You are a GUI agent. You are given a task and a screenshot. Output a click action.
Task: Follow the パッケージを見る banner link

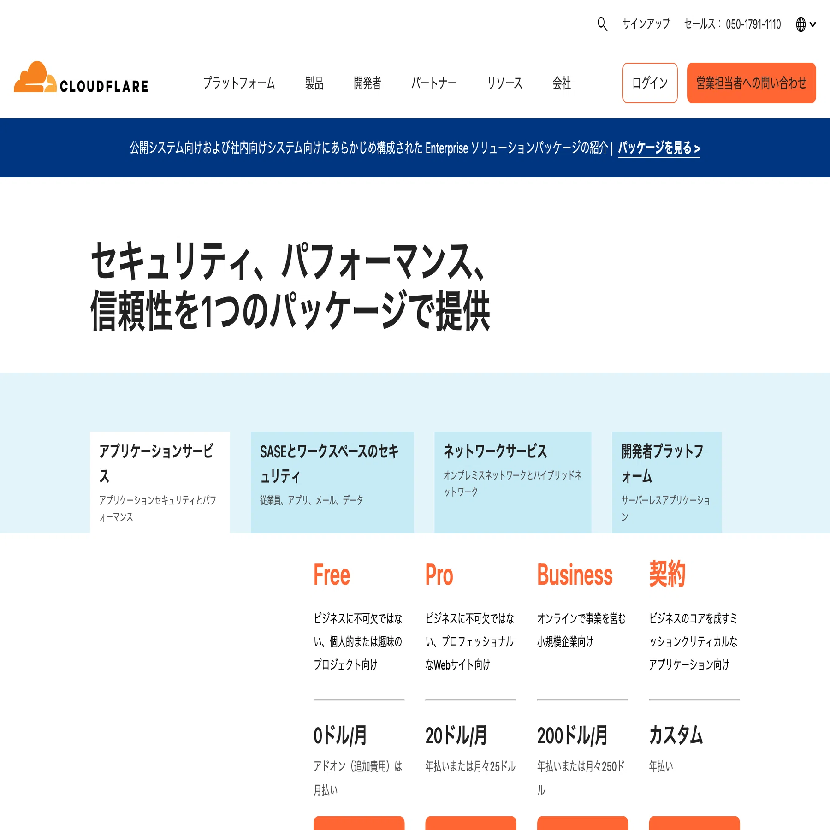(x=659, y=148)
